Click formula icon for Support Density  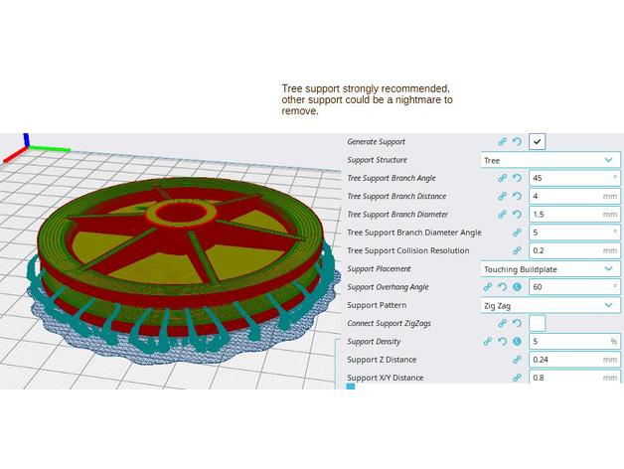point(517,342)
